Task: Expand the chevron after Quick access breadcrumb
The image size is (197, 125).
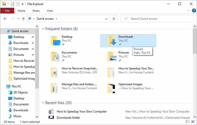Action: [x=56, y=19]
